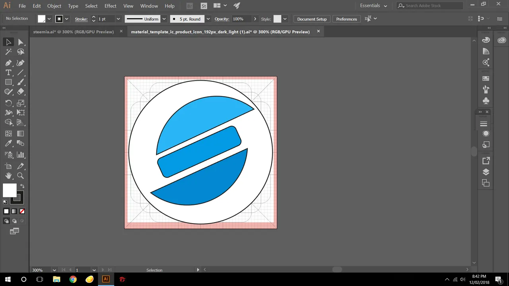Switch to material_template_ic_product_icon tab
This screenshot has height=286, width=509.
click(x=220, y=32)
